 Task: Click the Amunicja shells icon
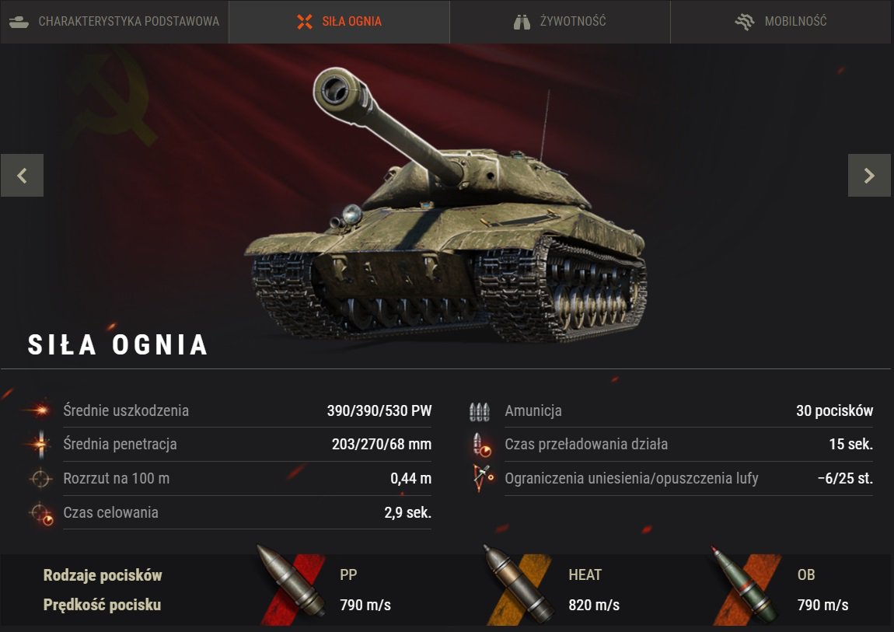480,411
